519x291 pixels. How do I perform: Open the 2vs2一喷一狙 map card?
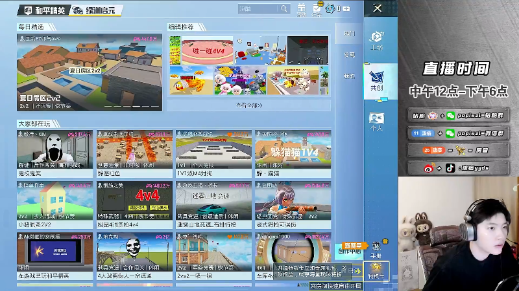coord(214,256)
